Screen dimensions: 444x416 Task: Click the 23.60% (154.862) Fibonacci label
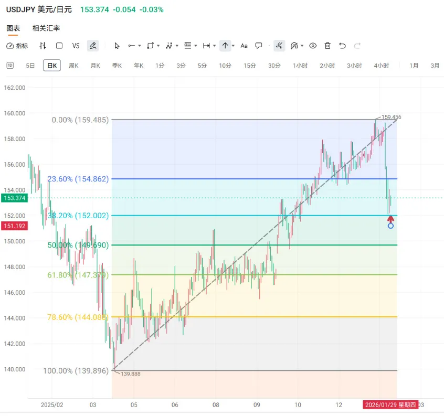(78, 179)
